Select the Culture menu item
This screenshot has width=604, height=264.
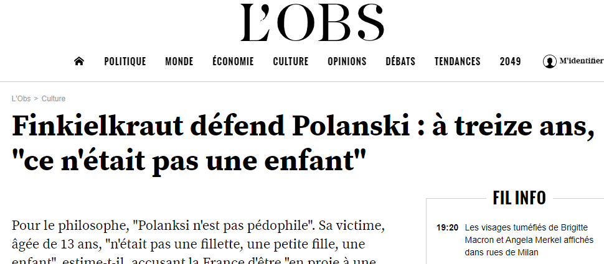[291, 61]
